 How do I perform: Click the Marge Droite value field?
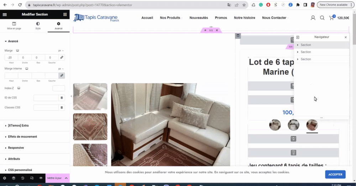[25, 57]
